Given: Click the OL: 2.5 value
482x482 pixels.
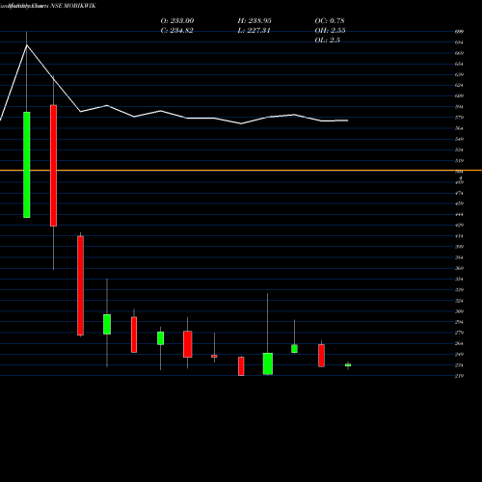Looking at the screenshot, I should (x=328, y=40).
